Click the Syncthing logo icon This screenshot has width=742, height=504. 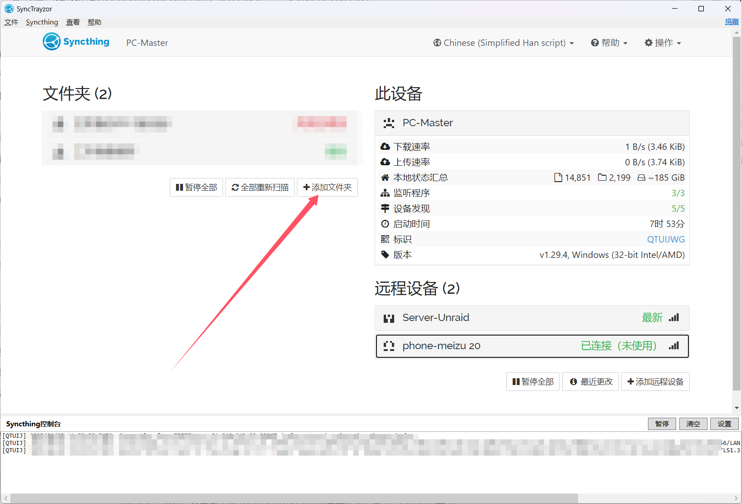(x=52, y=42)
